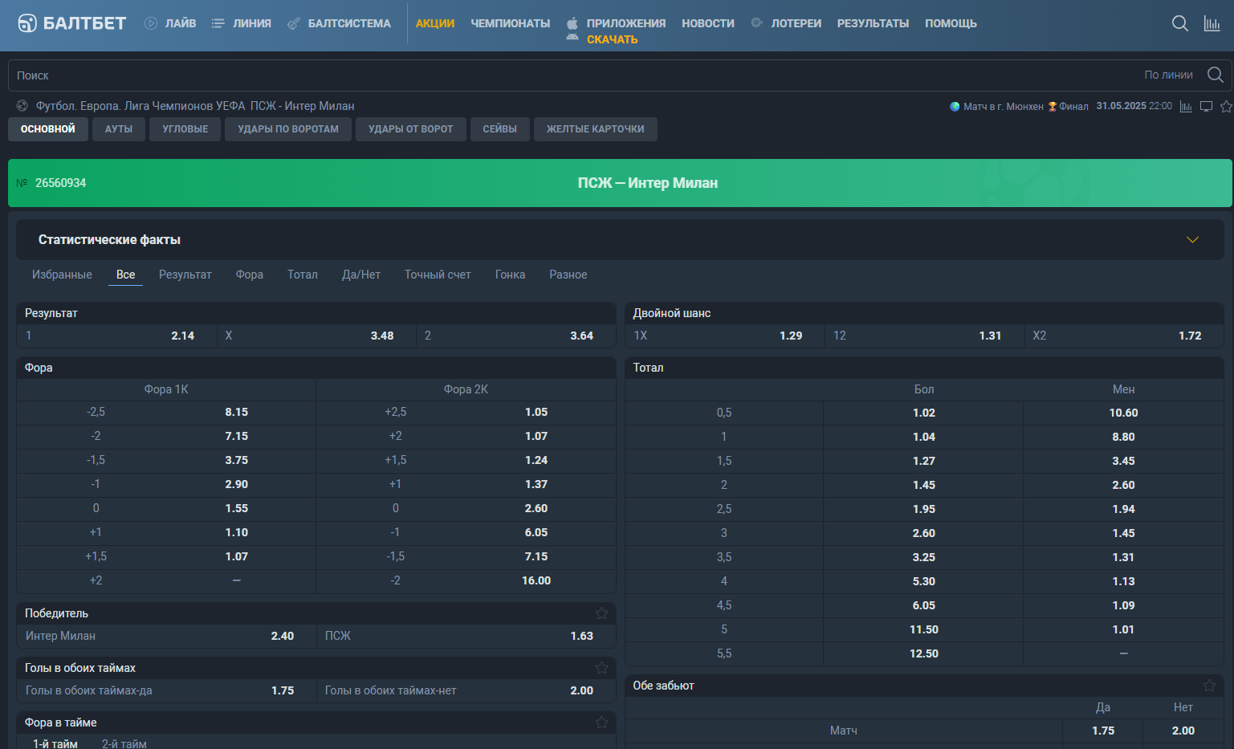Click the trophy icon next to Финал
This screenshot has width=1234, height=749.
tap(1052, 107)
